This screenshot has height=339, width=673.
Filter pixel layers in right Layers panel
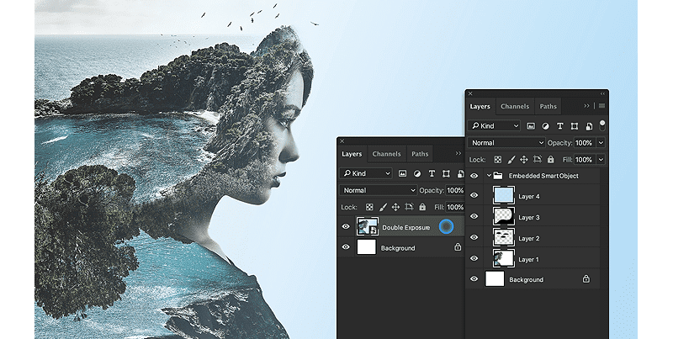[x=531, y=125]
